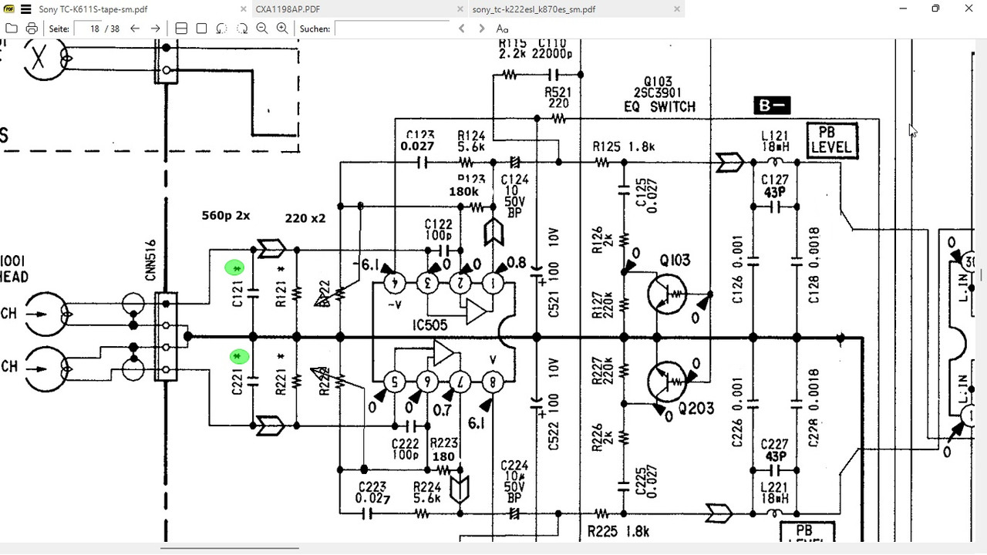Go to the previous page arrow
Viewport: 987px width, 555px height.
[135, 29]
